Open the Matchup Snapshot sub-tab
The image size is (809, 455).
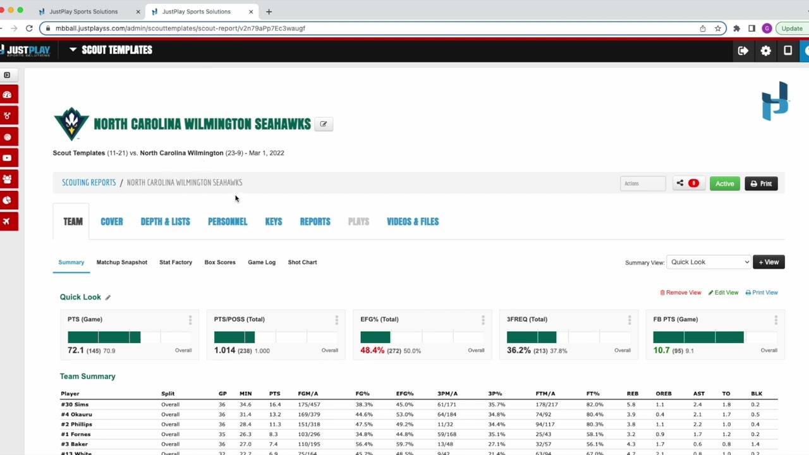pos(122,262)
